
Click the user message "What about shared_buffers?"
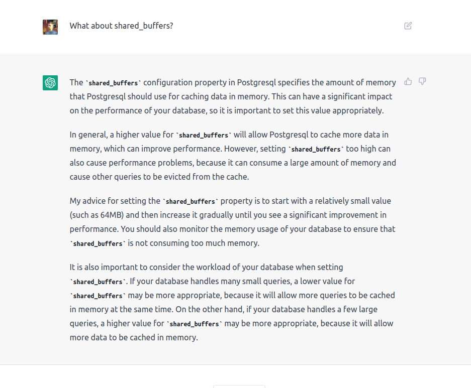(121, 26)
